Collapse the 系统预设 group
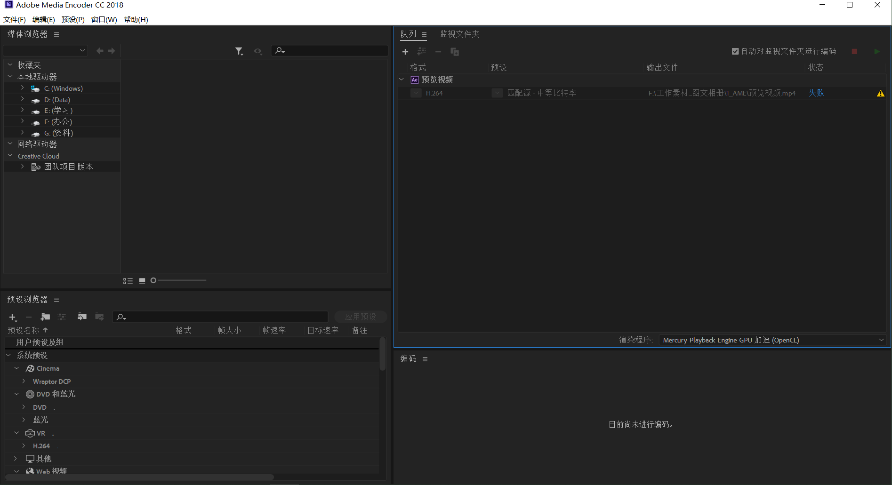The image size is (892, 485). point(8,355)
